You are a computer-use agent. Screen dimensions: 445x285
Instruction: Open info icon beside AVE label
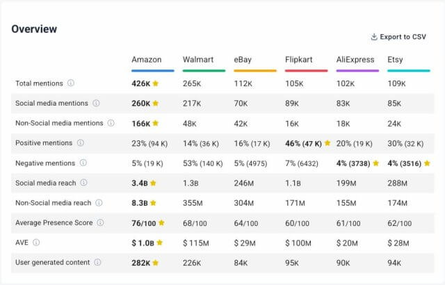[35, 243]
